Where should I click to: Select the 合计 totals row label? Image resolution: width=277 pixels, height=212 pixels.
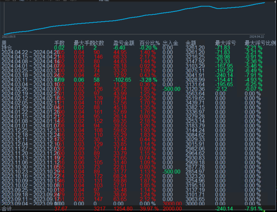tap(7, 209)
